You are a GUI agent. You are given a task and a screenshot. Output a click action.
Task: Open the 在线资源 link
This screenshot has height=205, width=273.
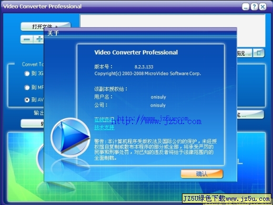104,119
